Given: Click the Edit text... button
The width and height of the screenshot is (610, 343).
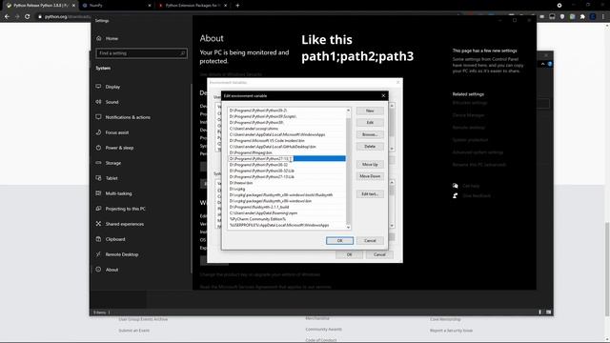Looking at the screenshot, I should (370, 194).
